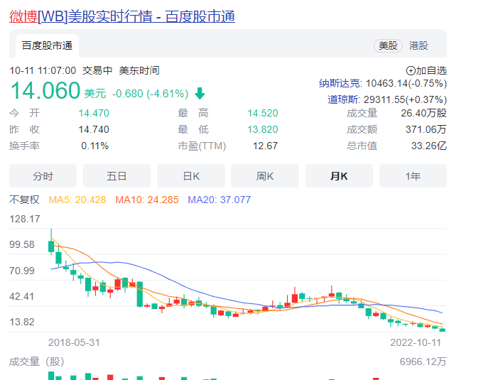Click the 成交量（股）volume chart label

click(37, 362)
